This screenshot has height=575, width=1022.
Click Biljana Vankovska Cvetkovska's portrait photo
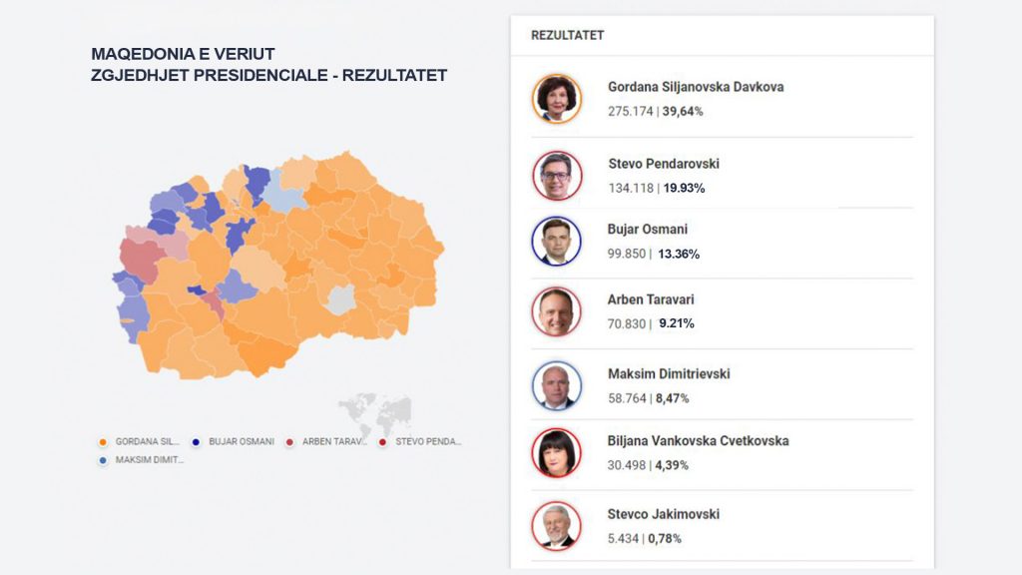[556, 452]
